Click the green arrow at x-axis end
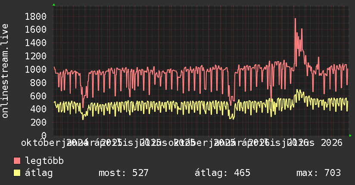 click(x=350, y=136)
